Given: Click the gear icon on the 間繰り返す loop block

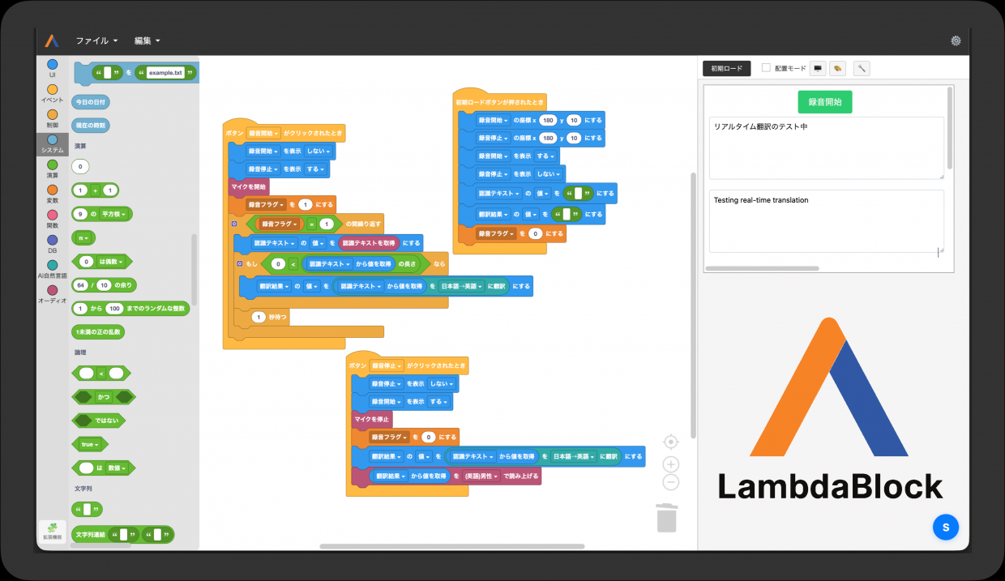Looking at the screenshot, I should (x=234, y=223).
